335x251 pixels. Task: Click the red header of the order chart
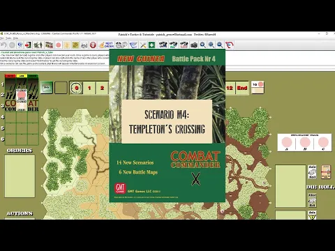(x=10, y=76)
